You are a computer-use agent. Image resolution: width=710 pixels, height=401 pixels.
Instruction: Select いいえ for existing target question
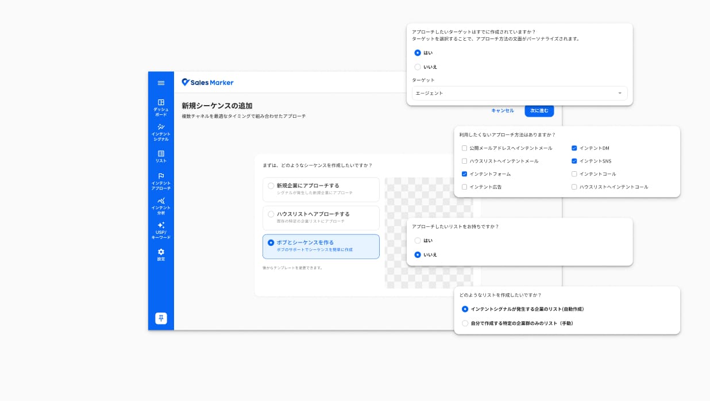pyautogui.click(x=418, y=67)
